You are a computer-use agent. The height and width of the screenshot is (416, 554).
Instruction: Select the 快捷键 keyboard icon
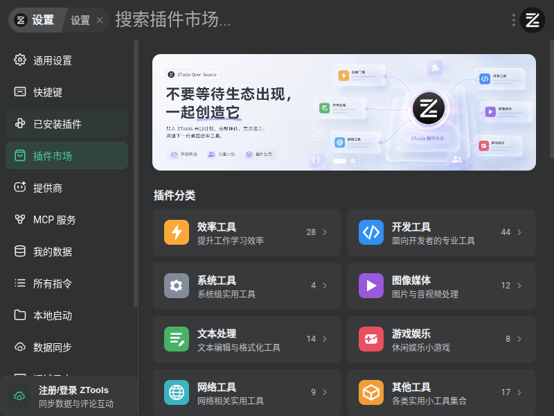pos(20,92)
